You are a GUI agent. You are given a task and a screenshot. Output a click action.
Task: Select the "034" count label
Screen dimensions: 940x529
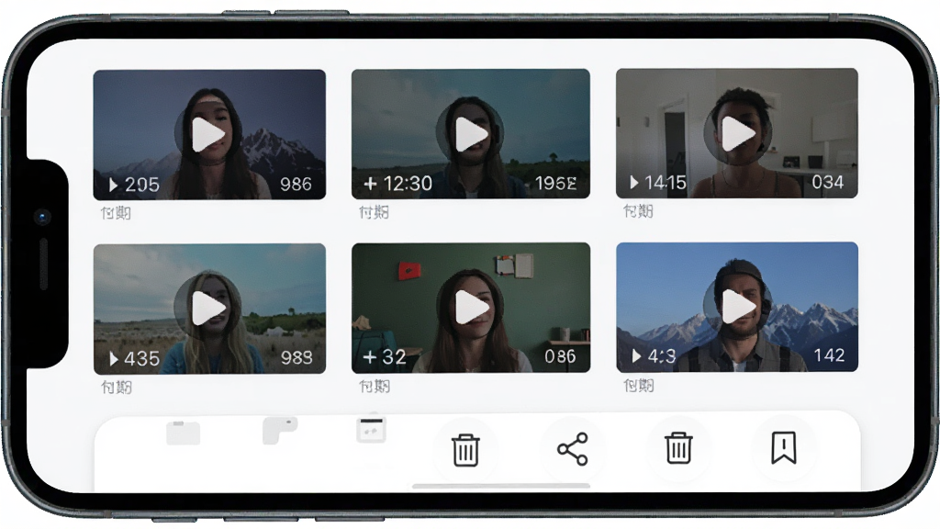828,182
